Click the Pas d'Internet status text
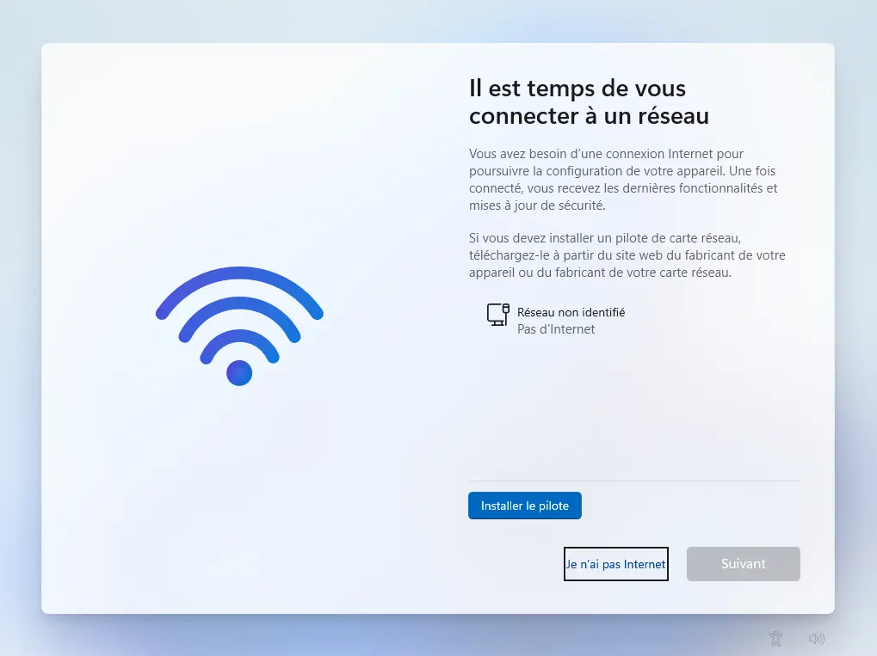Image resolution: width=877 pixels, height=656 pixels. 556,329
